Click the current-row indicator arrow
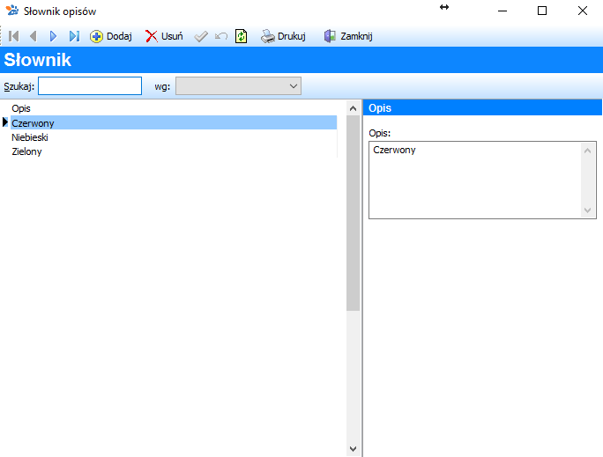This screenshot has width=603, height=457. click(5, 122)
